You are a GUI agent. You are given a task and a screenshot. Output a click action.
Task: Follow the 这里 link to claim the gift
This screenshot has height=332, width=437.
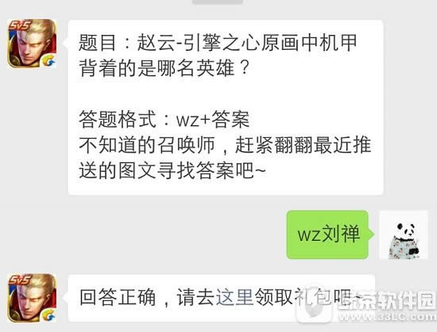point(234,297)
